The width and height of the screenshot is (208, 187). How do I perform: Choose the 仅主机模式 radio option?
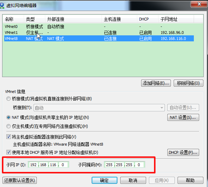8,126
